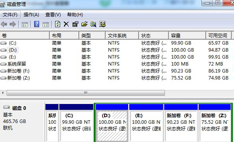Click the Forward arrow toolbar icon

tap(13, 24)
